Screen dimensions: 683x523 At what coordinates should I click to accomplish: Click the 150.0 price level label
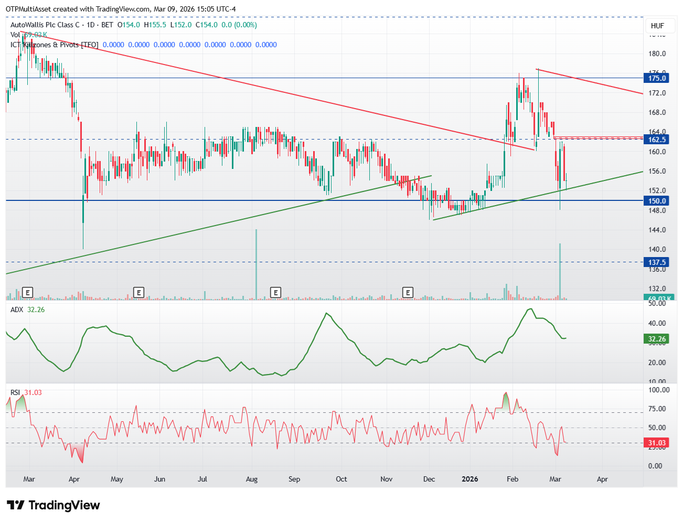coord(657,201)
